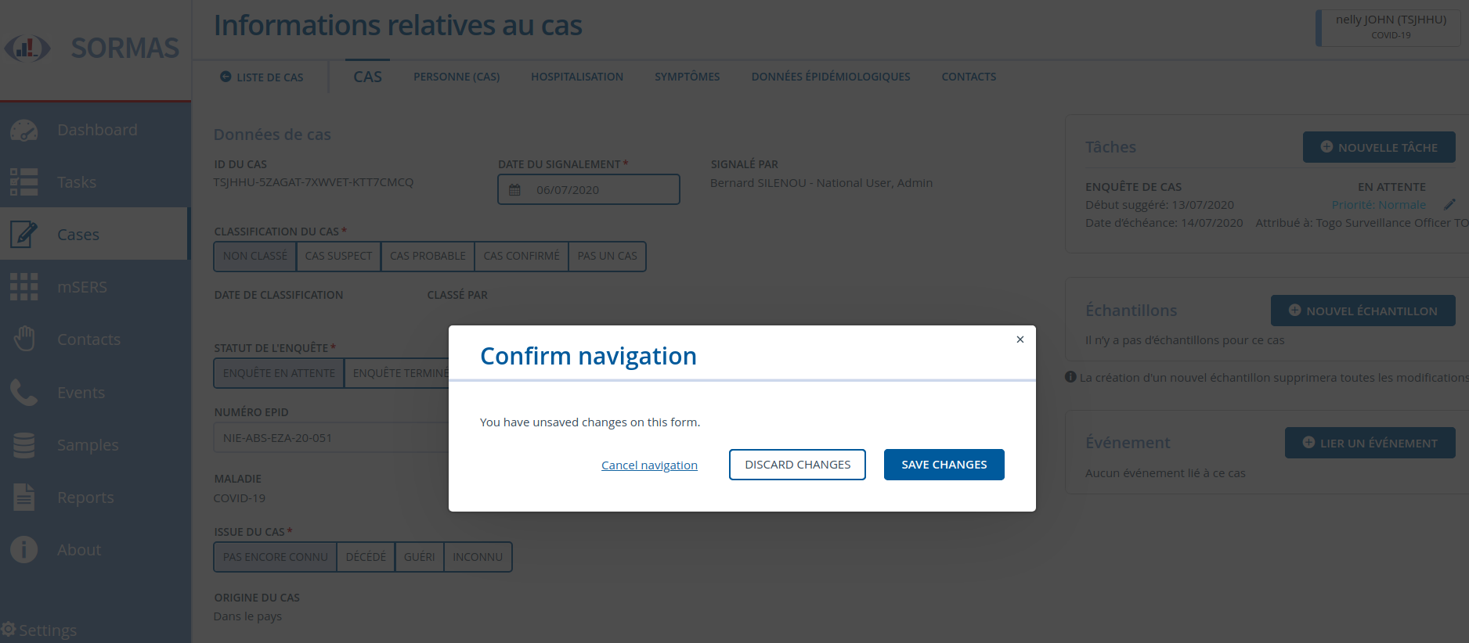The image size is (1469, 643).
Task: Go back to Liste de cas
Action: pyautogui.click(x=262, y=77)
